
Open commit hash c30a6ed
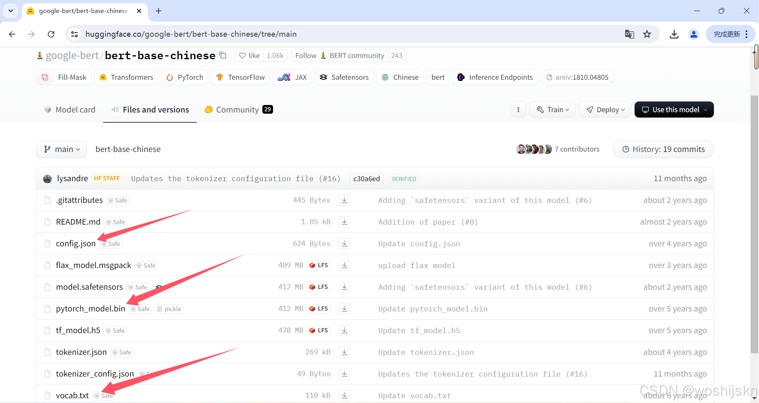[x=367, y=179]
